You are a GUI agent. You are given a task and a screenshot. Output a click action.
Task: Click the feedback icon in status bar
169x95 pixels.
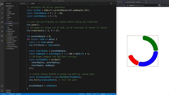(x=112, y=94)
